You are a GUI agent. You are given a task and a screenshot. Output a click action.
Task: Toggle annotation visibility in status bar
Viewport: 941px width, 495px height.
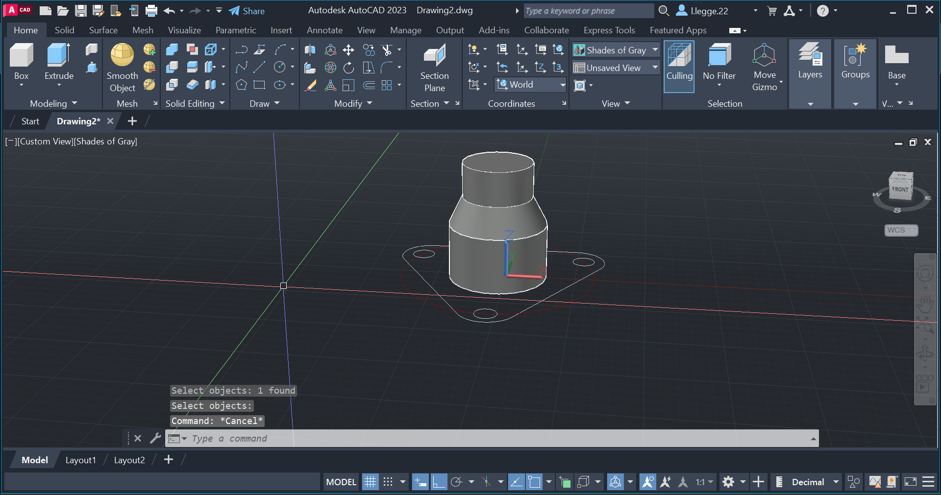coord(647,482)
